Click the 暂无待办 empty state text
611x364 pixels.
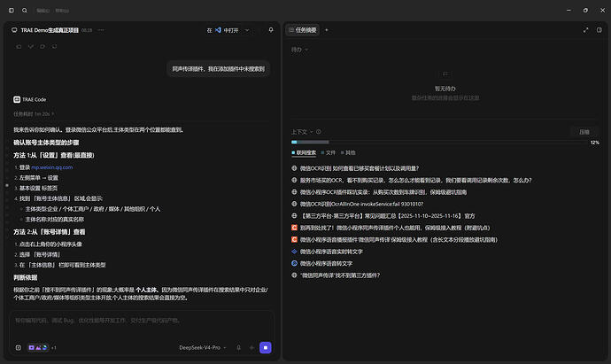(x=445, y=89)
